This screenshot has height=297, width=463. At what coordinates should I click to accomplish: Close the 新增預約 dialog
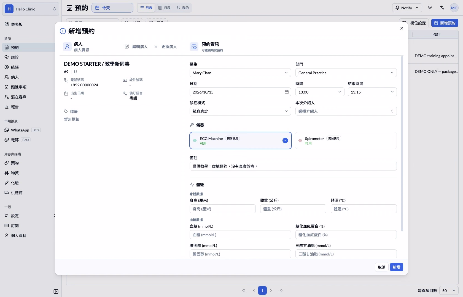402,28
